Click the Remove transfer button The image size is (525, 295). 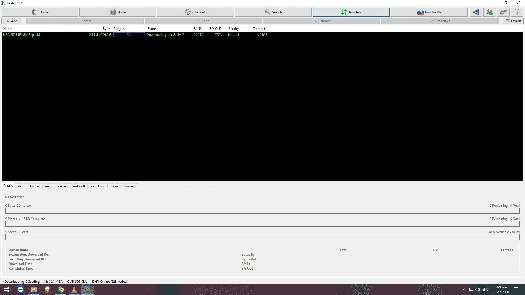pos(322,21)
